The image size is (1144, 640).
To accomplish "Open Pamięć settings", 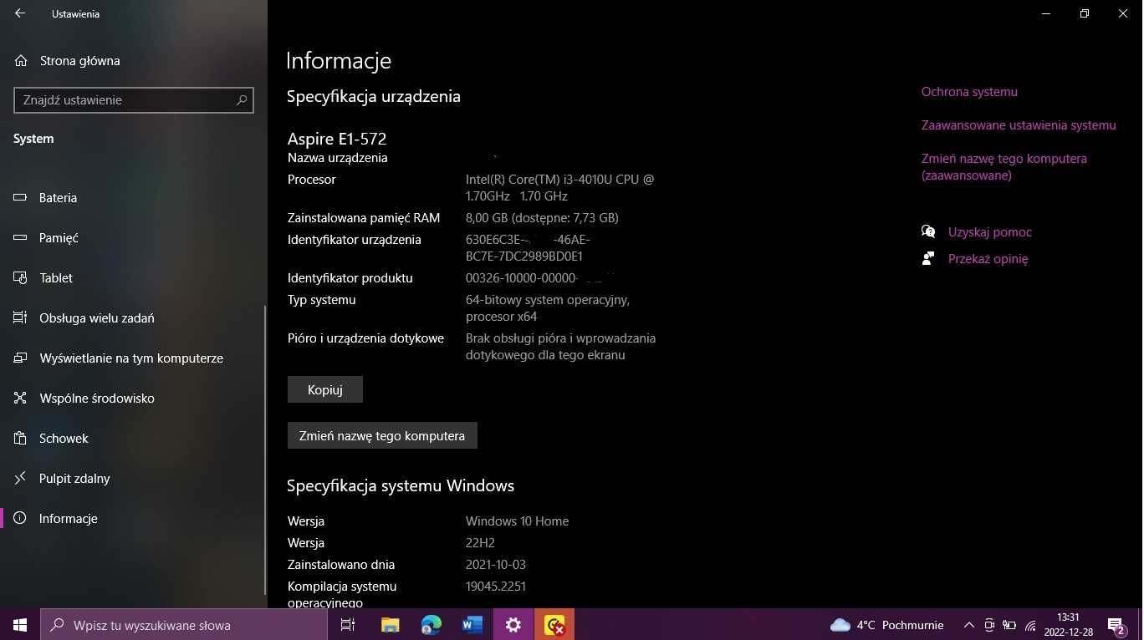I will (x=134, y=238).
